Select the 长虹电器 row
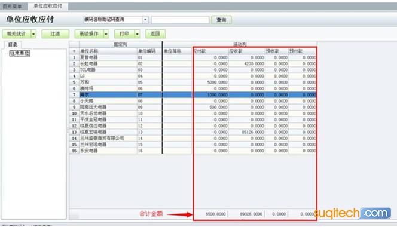Image resolution: width=397 pixels, height=227 pixels. 193,63
